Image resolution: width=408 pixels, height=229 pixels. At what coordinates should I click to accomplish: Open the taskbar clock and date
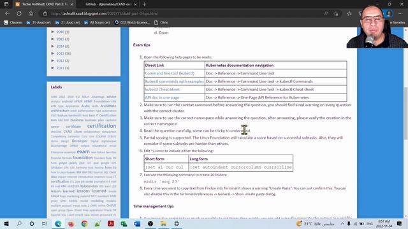(384, 223)
